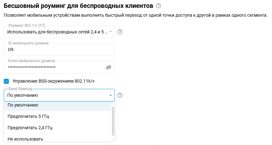272x145 pixels.
Task: Disable Управление BSS-окружением 802.11k/v checkbox
Action: click(6, 81)
